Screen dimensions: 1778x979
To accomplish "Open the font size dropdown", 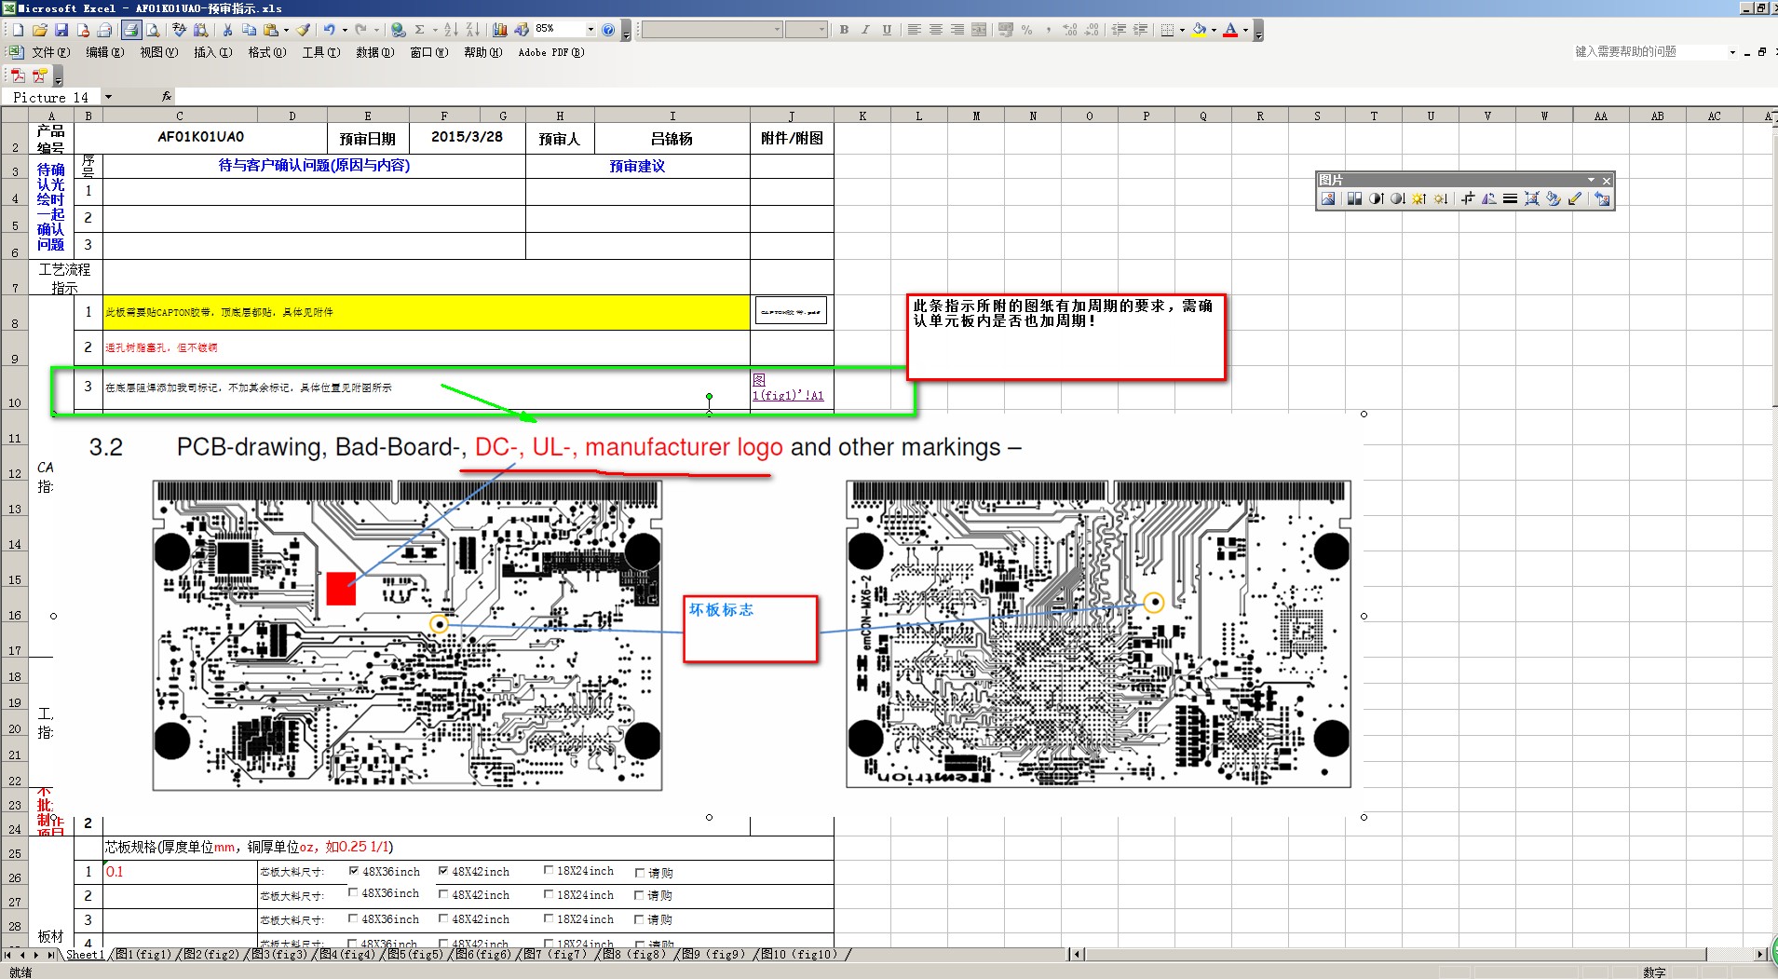I will 821,30.
